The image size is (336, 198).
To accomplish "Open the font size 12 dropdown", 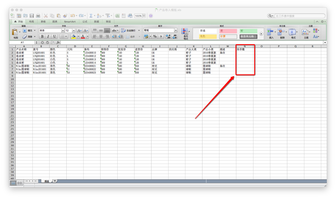I will tap(74, 30).
